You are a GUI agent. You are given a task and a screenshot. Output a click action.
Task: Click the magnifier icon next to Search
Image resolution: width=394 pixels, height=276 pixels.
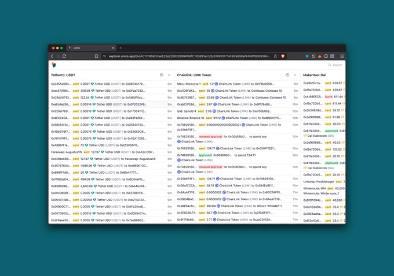[x=330, y=65]
